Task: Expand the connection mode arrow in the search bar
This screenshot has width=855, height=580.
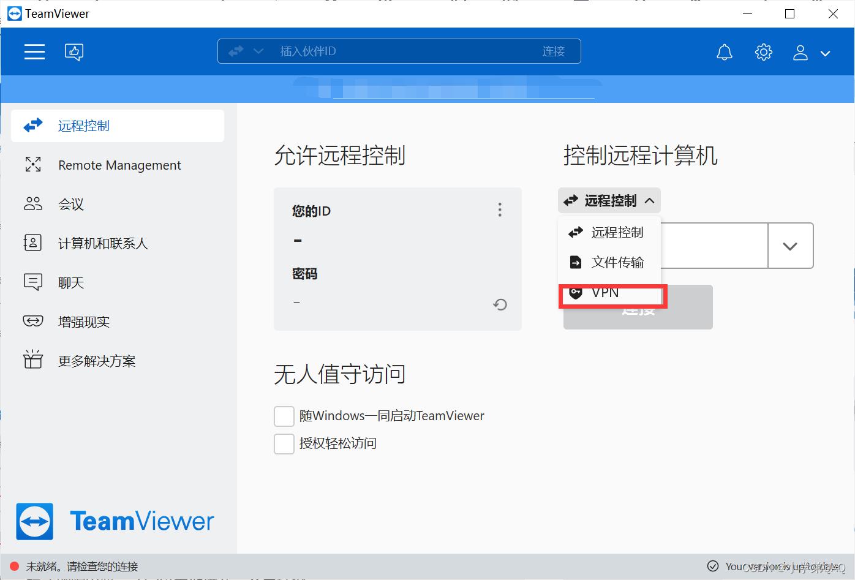Action: click(x=258, y=51)
